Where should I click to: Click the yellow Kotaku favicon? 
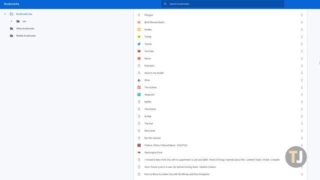click(139, 29)
